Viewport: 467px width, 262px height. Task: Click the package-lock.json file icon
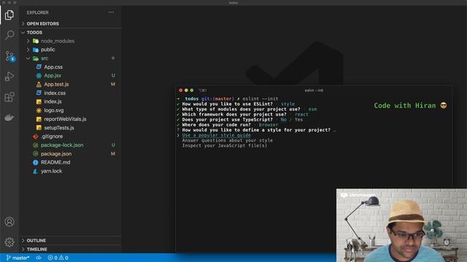[x=36, y=145]
